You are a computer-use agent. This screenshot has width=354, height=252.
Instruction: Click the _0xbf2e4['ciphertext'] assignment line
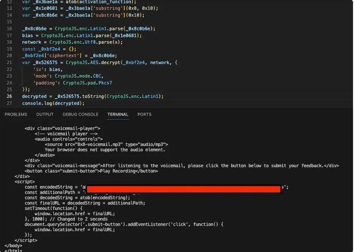pos(69,56)
